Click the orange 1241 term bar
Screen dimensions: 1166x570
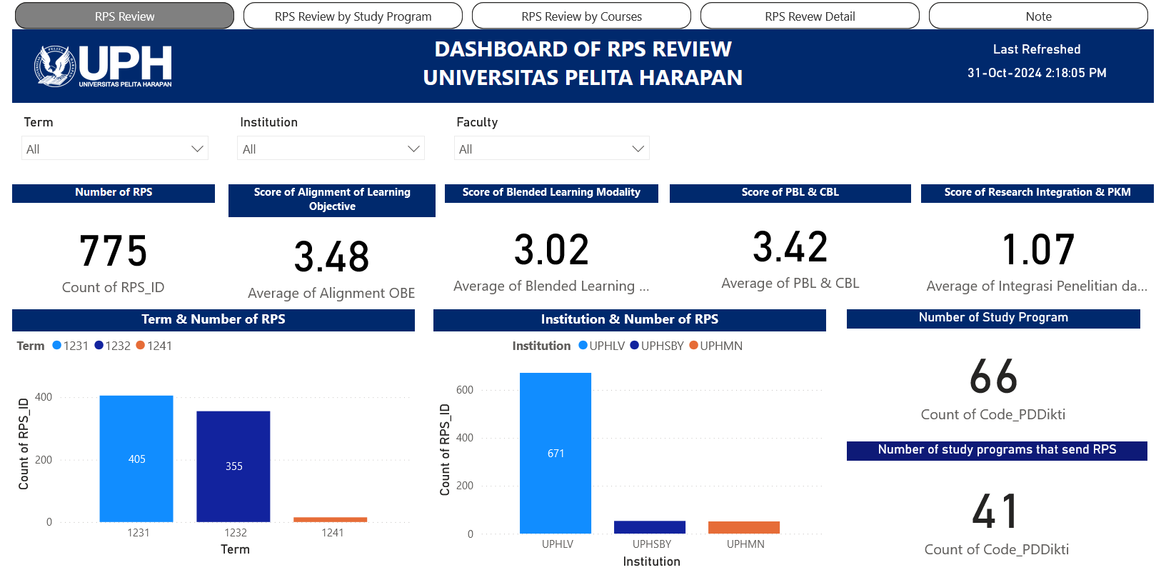tap(330, 519)
